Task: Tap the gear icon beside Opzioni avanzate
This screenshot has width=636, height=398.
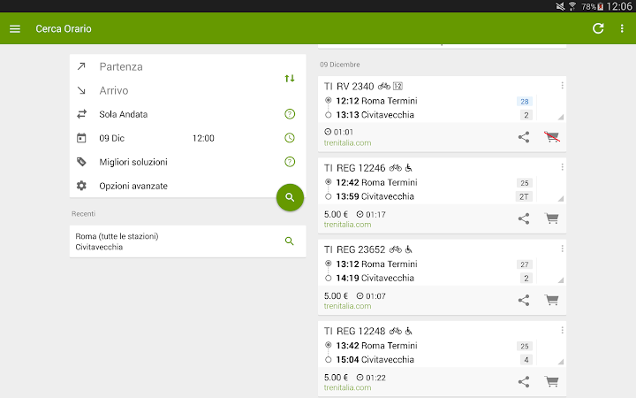Action: 81,186
